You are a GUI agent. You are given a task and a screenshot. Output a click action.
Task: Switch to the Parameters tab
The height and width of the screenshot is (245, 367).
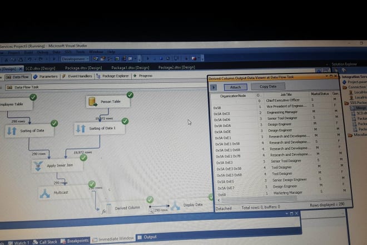[46, 77]
